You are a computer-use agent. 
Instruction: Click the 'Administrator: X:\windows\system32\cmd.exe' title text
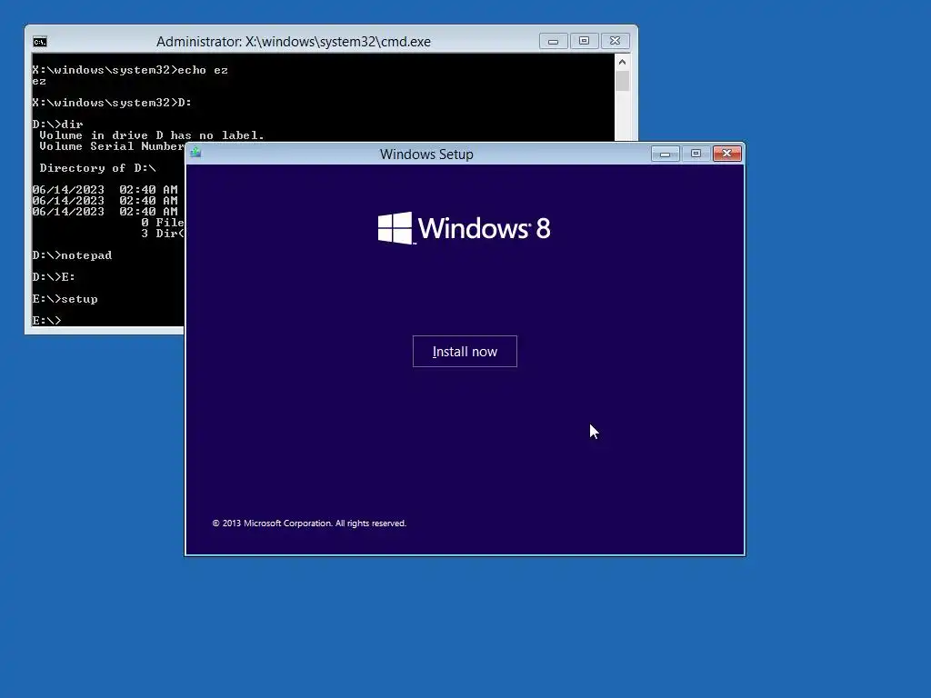(x=294, y=42)
